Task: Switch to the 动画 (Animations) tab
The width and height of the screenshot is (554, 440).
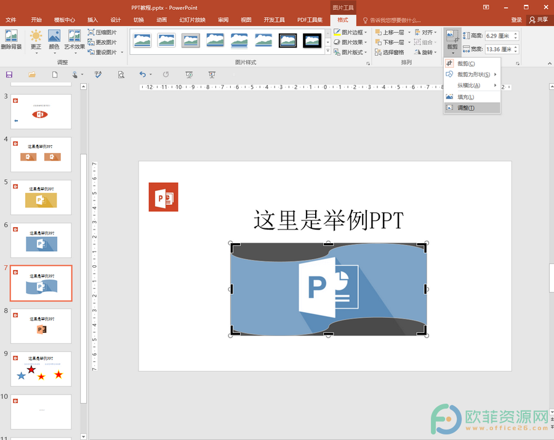Action: coord(161,20)
